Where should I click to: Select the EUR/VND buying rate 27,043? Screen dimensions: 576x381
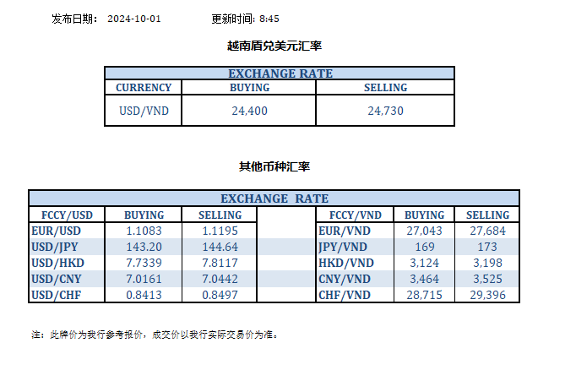(x=424, y=231)
